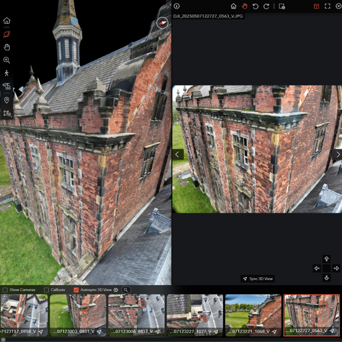The width and height of the screenshot is (342, 342).
Task: Switch to Walk navigation mode
Action: tap(7, 73)
